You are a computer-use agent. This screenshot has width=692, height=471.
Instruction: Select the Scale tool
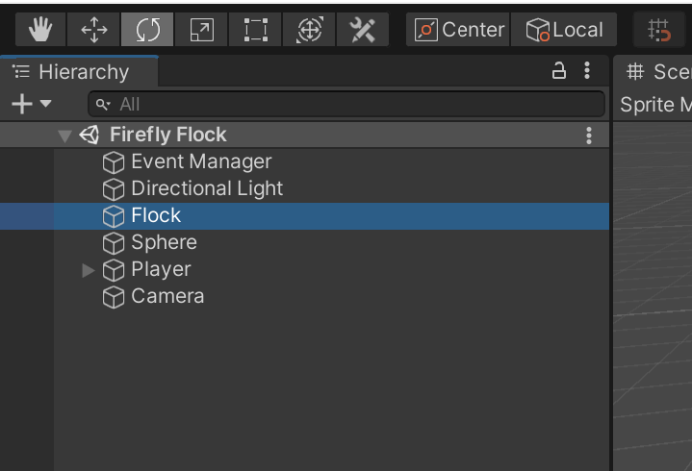point(201,31)
